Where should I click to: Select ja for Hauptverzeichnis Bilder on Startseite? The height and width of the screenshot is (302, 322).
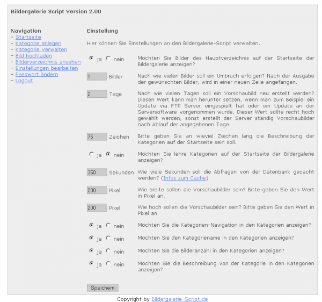click(91, 58)
